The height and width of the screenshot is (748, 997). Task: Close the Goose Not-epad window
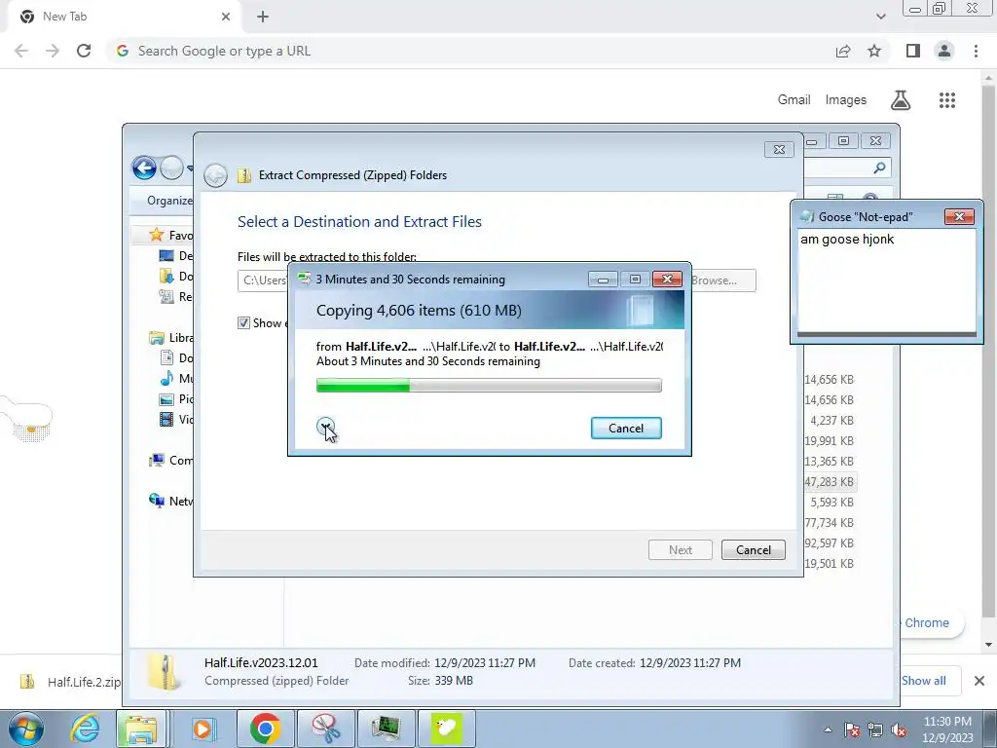click(x=959, y=217)
